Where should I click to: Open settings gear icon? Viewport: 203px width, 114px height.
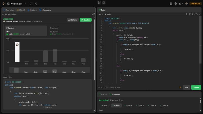pyautogui.click(x=175, y=4)
